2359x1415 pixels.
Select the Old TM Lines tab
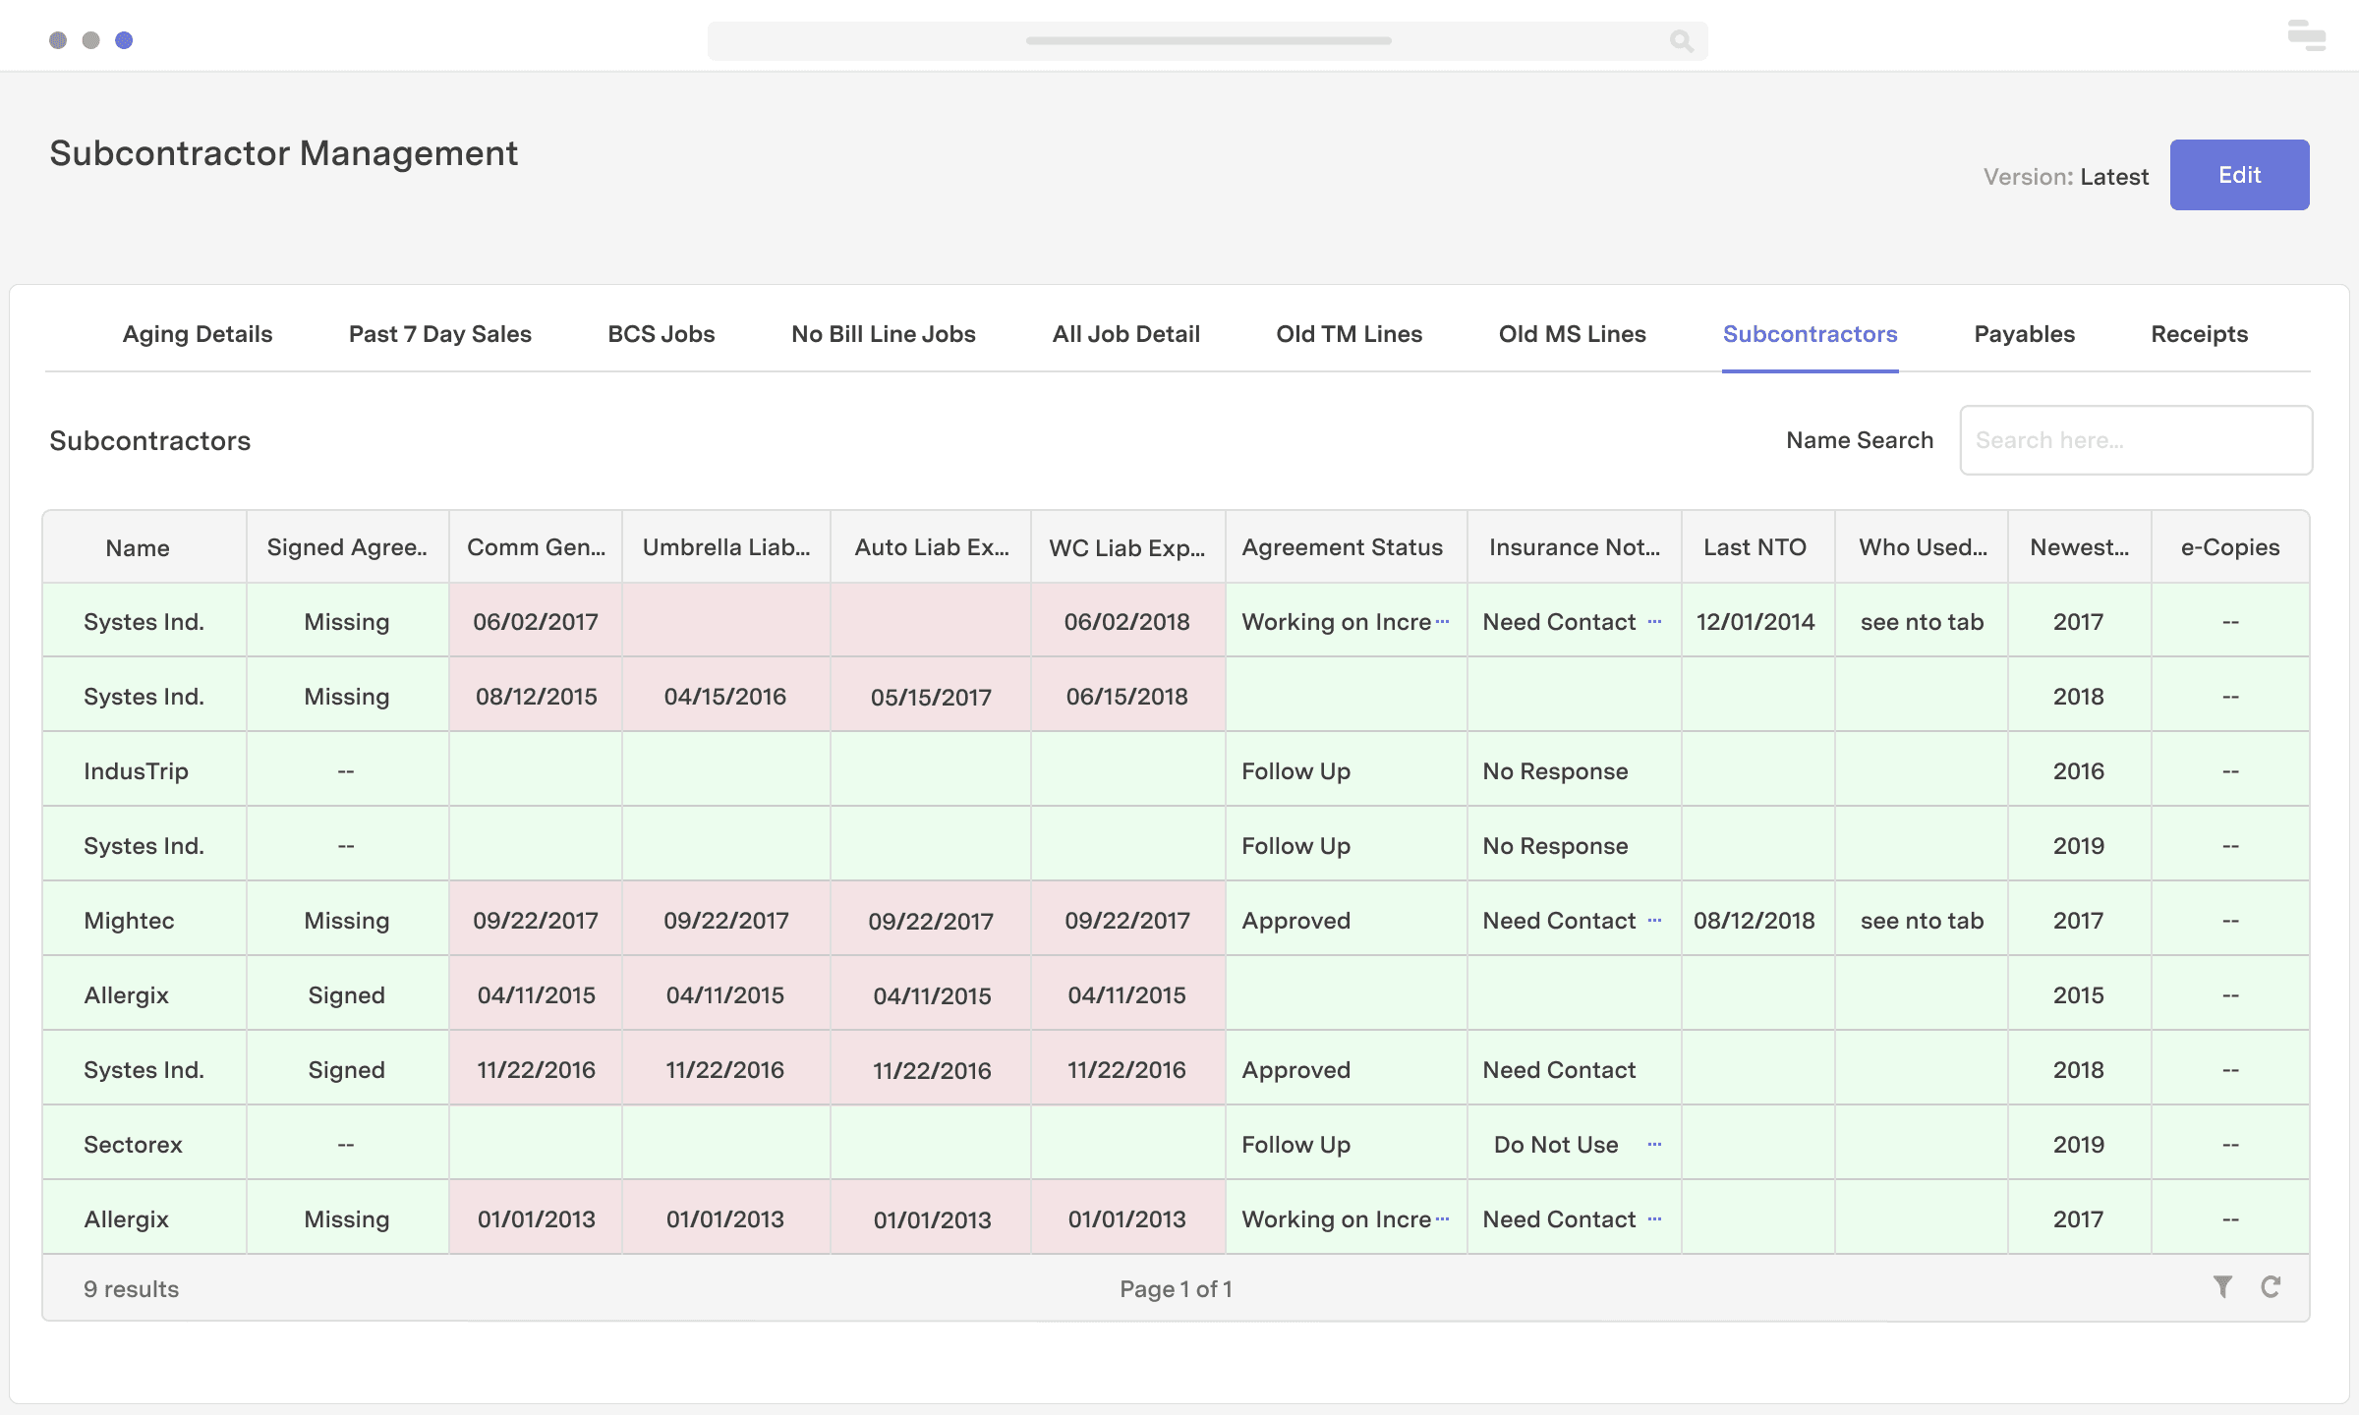pos(1349,334)
